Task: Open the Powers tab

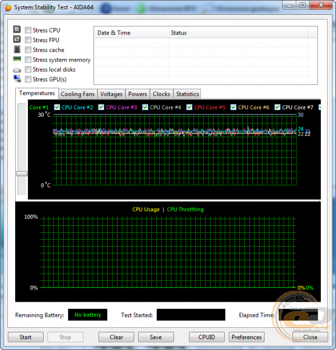Action: [138, 94]
